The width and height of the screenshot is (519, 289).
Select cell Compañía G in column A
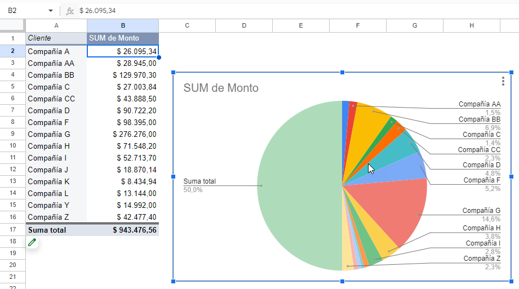pos(56,134)
